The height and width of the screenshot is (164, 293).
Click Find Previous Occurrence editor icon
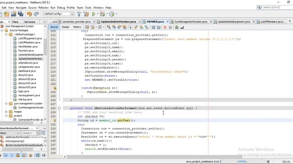tap(114, 27)
